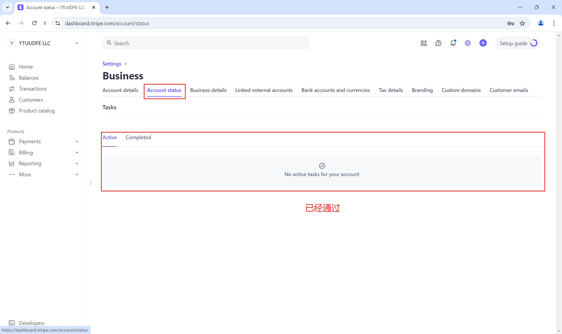
Task: Select Customers in the sidebar
Action: coord(31,100)
